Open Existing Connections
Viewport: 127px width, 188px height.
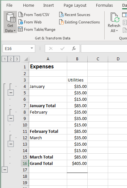point(79,22)
